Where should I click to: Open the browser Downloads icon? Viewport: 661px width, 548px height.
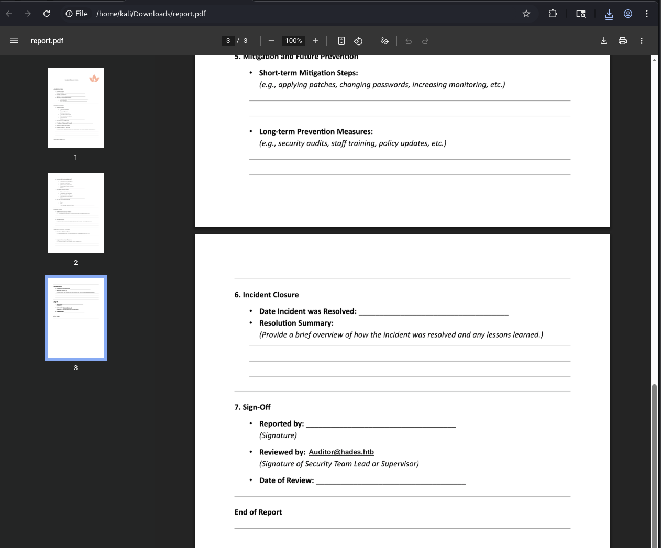[609, 14]
